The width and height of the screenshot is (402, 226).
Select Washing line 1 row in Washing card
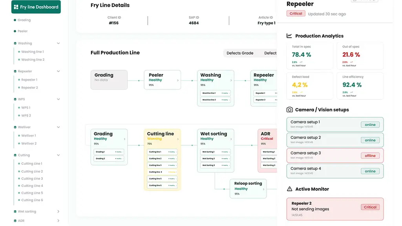coord(216,93)
